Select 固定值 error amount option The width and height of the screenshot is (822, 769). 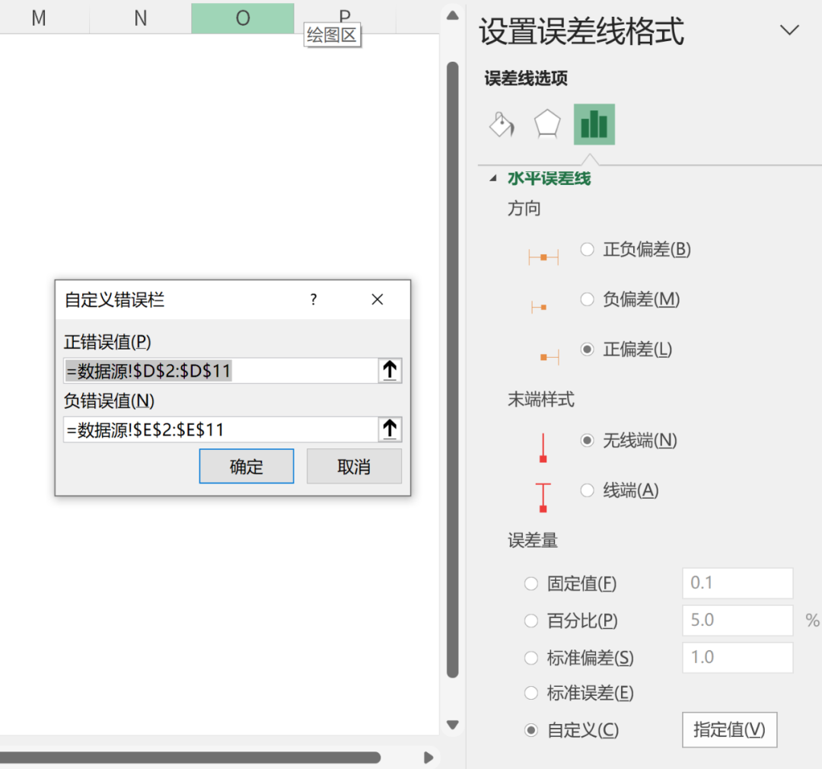coord(531,584)
